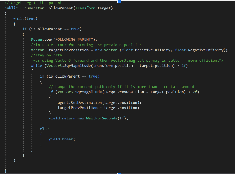Click the FollowParent method name

tap(60, 8)
